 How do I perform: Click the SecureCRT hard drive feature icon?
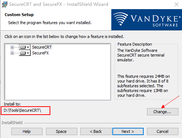[x=23, y=47]
